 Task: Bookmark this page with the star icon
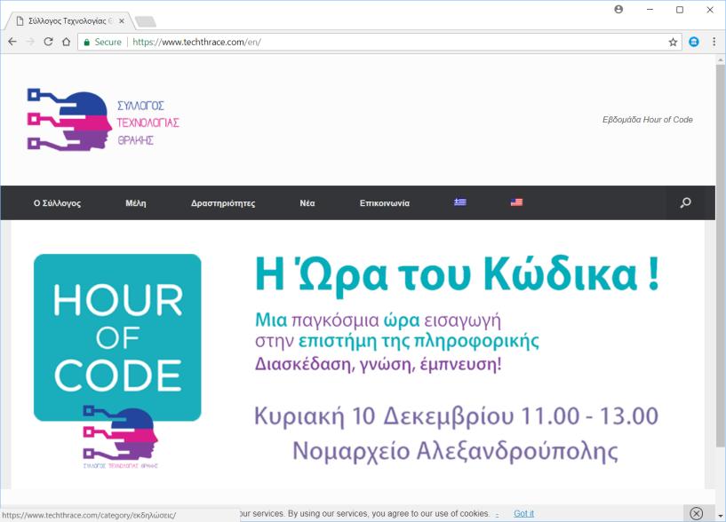[673, 42]
